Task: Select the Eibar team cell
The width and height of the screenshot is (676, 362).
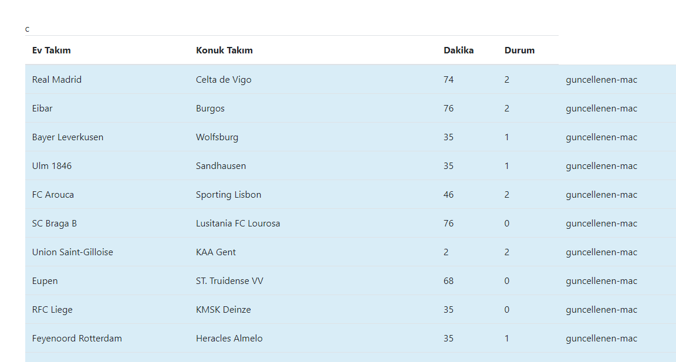Action: [42, 109]
